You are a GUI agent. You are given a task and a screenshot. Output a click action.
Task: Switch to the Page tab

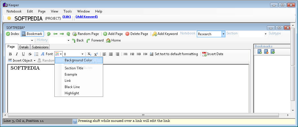coord(11,47)
